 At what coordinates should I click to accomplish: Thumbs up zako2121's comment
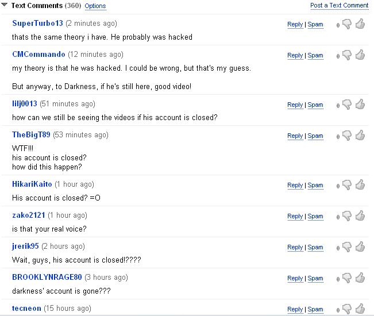(360, 215)
